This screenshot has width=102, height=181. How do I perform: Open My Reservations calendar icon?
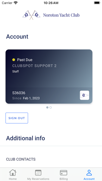point(38,173)
